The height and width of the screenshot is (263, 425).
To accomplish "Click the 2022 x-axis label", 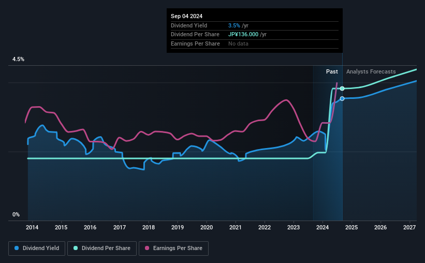I will pyautogui.click(x=265, y=227).
